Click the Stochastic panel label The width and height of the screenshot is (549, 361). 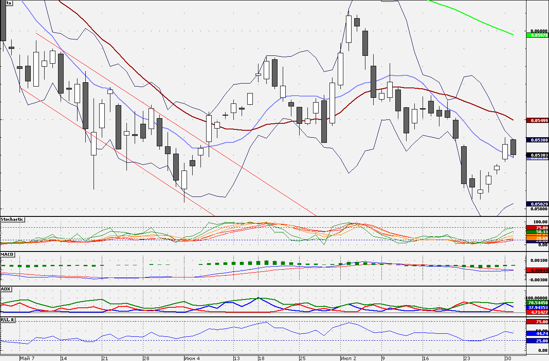pos(12,219)
